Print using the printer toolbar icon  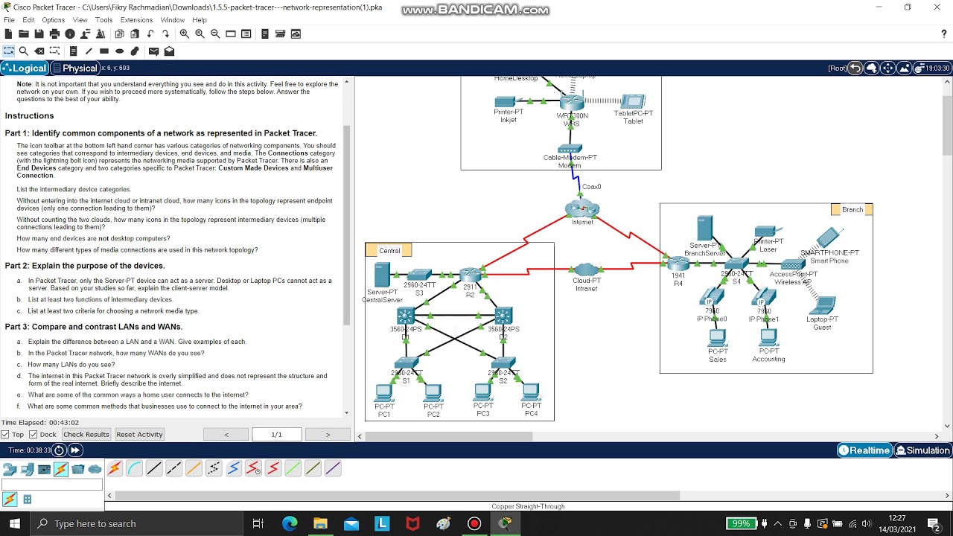point(54,33)
